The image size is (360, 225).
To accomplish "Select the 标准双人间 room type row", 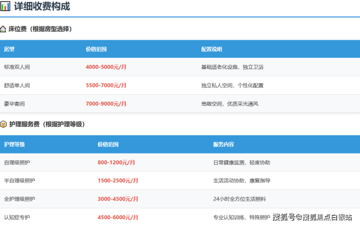I will click(17, 67).
